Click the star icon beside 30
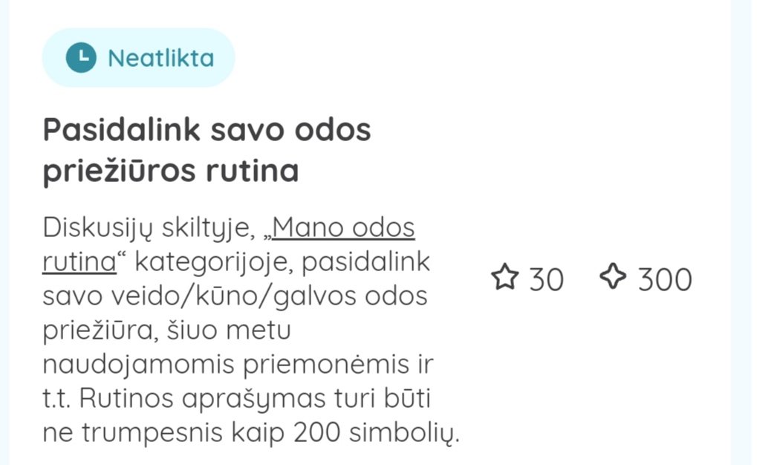The width and height of the screenshot is (757, 465). [504, 279]
